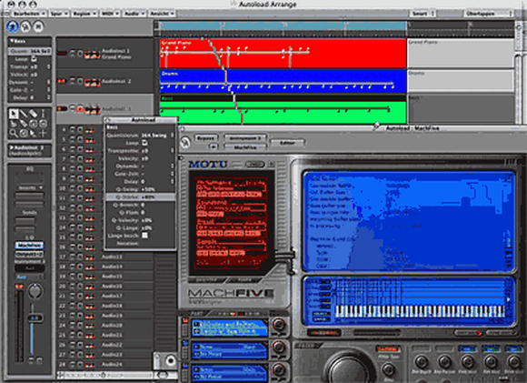The image size is (527, 383).
Task: Click the volume fader on channel strip
Action: [35, 317]
